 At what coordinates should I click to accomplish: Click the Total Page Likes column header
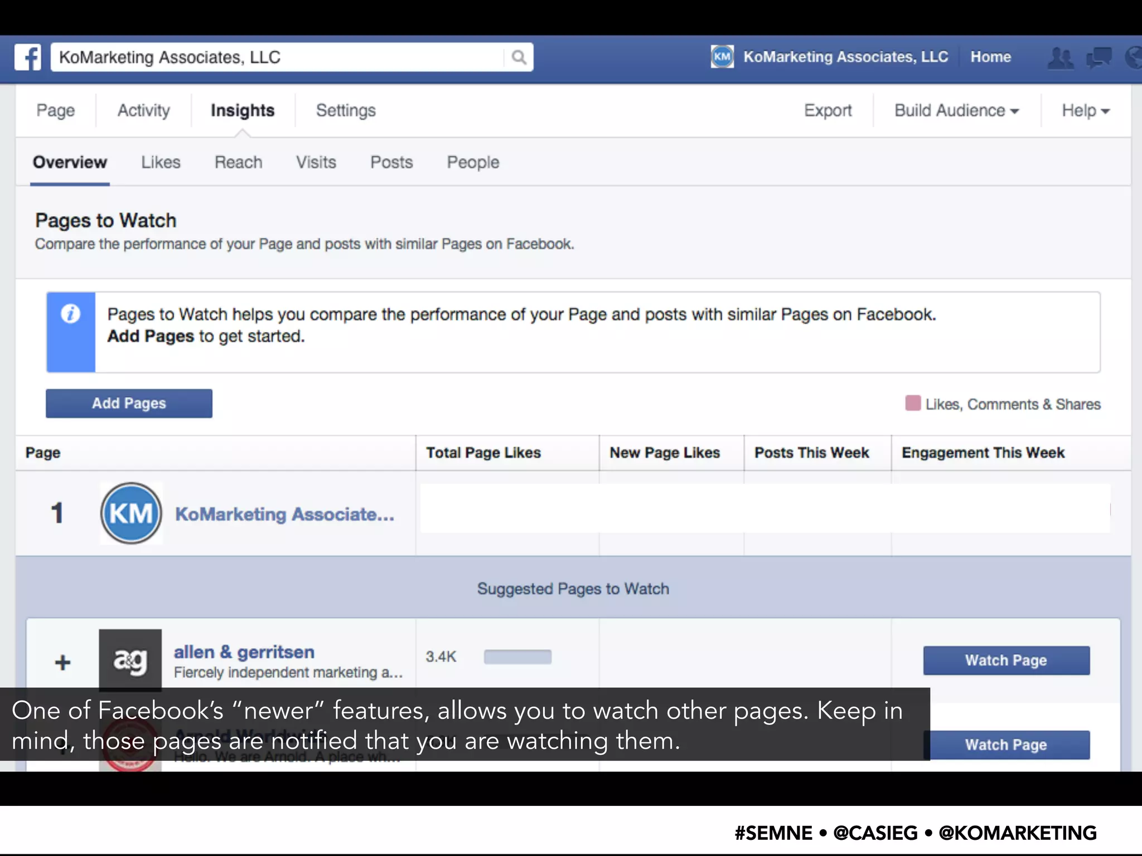coord(483,453)
